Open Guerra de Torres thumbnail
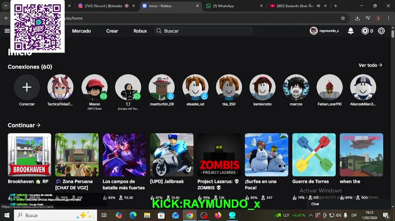The image size is (395, 221). click(314, 155)
